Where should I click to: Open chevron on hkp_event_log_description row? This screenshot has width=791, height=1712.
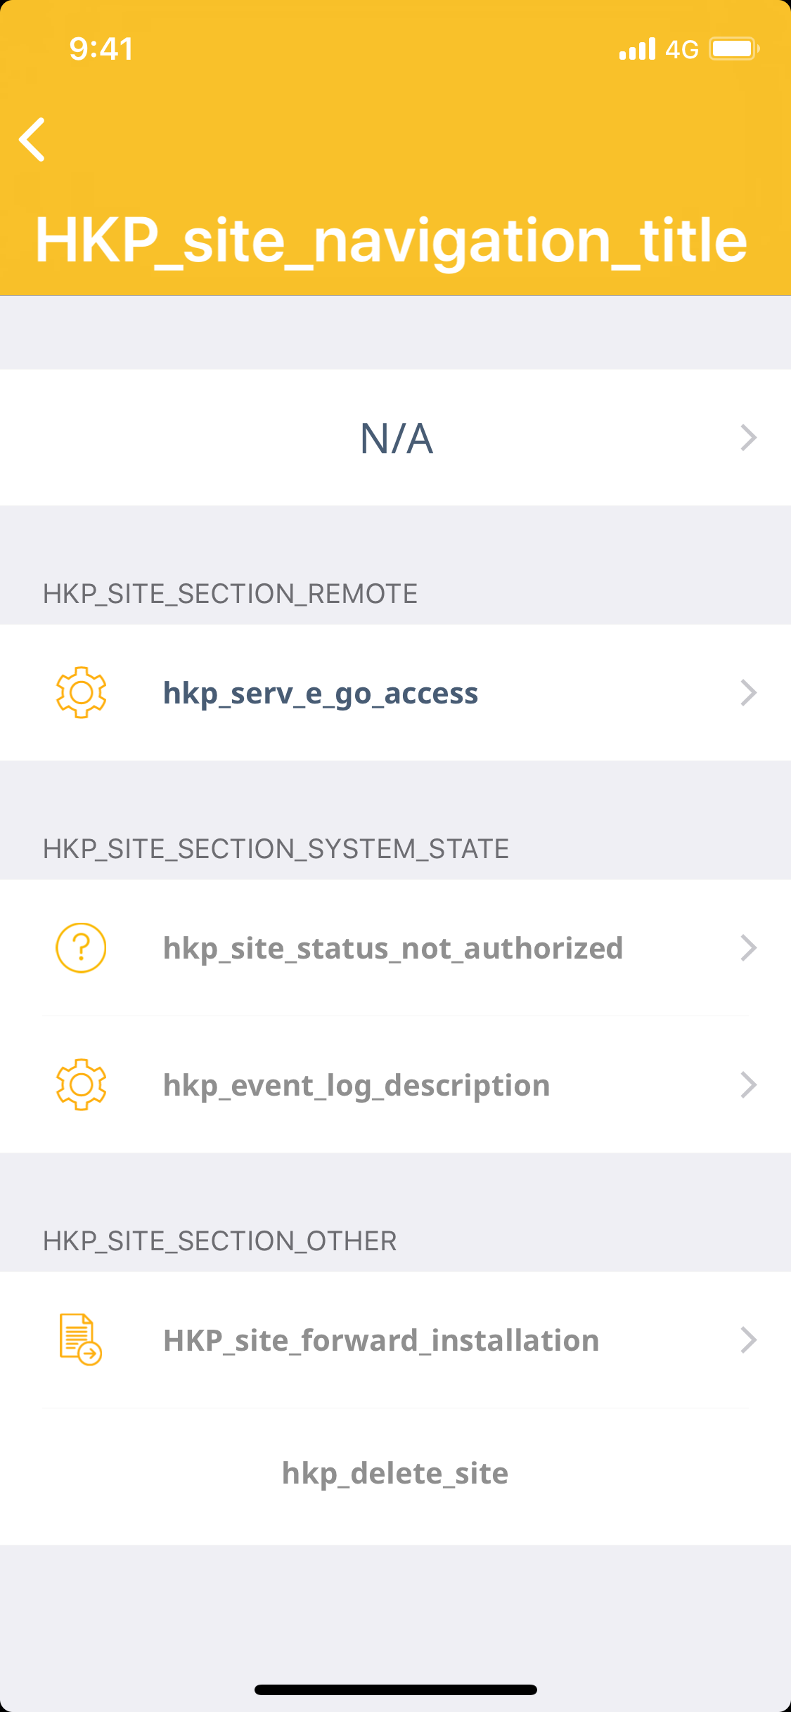tap(749, 1085)
